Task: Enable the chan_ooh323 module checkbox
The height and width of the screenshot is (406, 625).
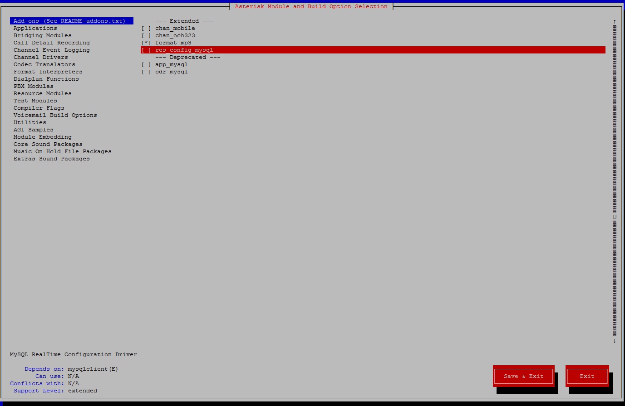Action: coord(146,35)
